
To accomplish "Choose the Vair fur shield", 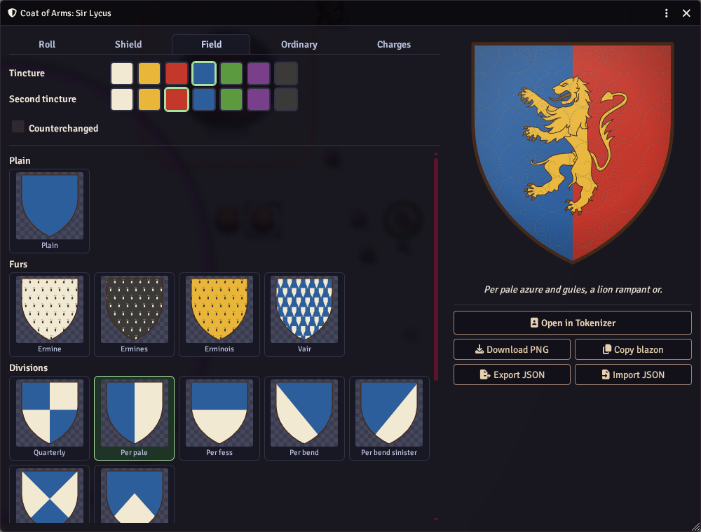I will pyautogui.click(x=304, y=314).
